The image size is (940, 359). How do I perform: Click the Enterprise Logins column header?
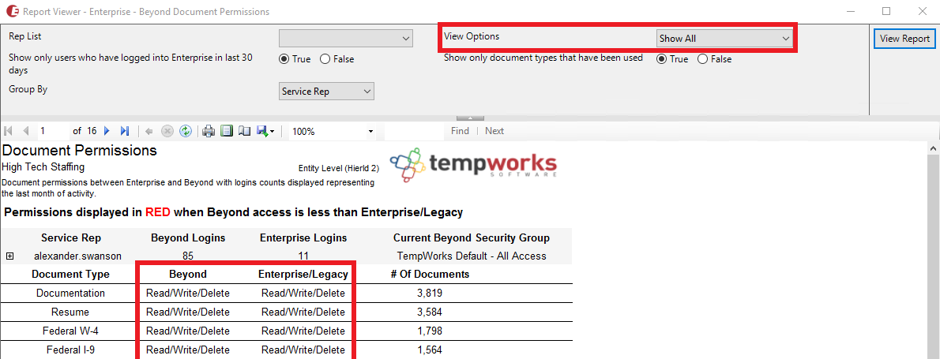tap(303, 237)
